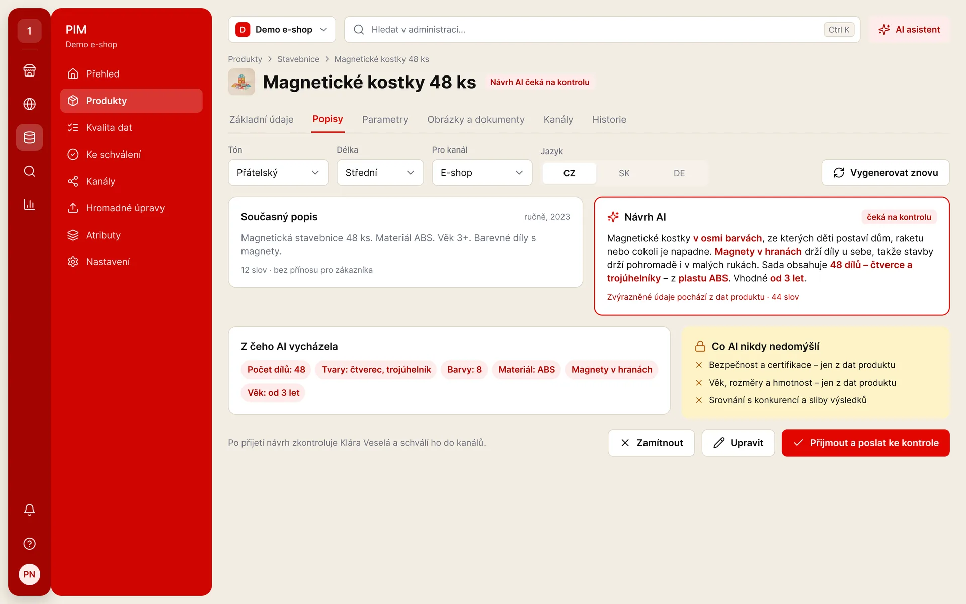Image resolution: width=966 pixels, height=604 pixels.
Task: Switch to the Kanály tab
Action: (558, 120)
